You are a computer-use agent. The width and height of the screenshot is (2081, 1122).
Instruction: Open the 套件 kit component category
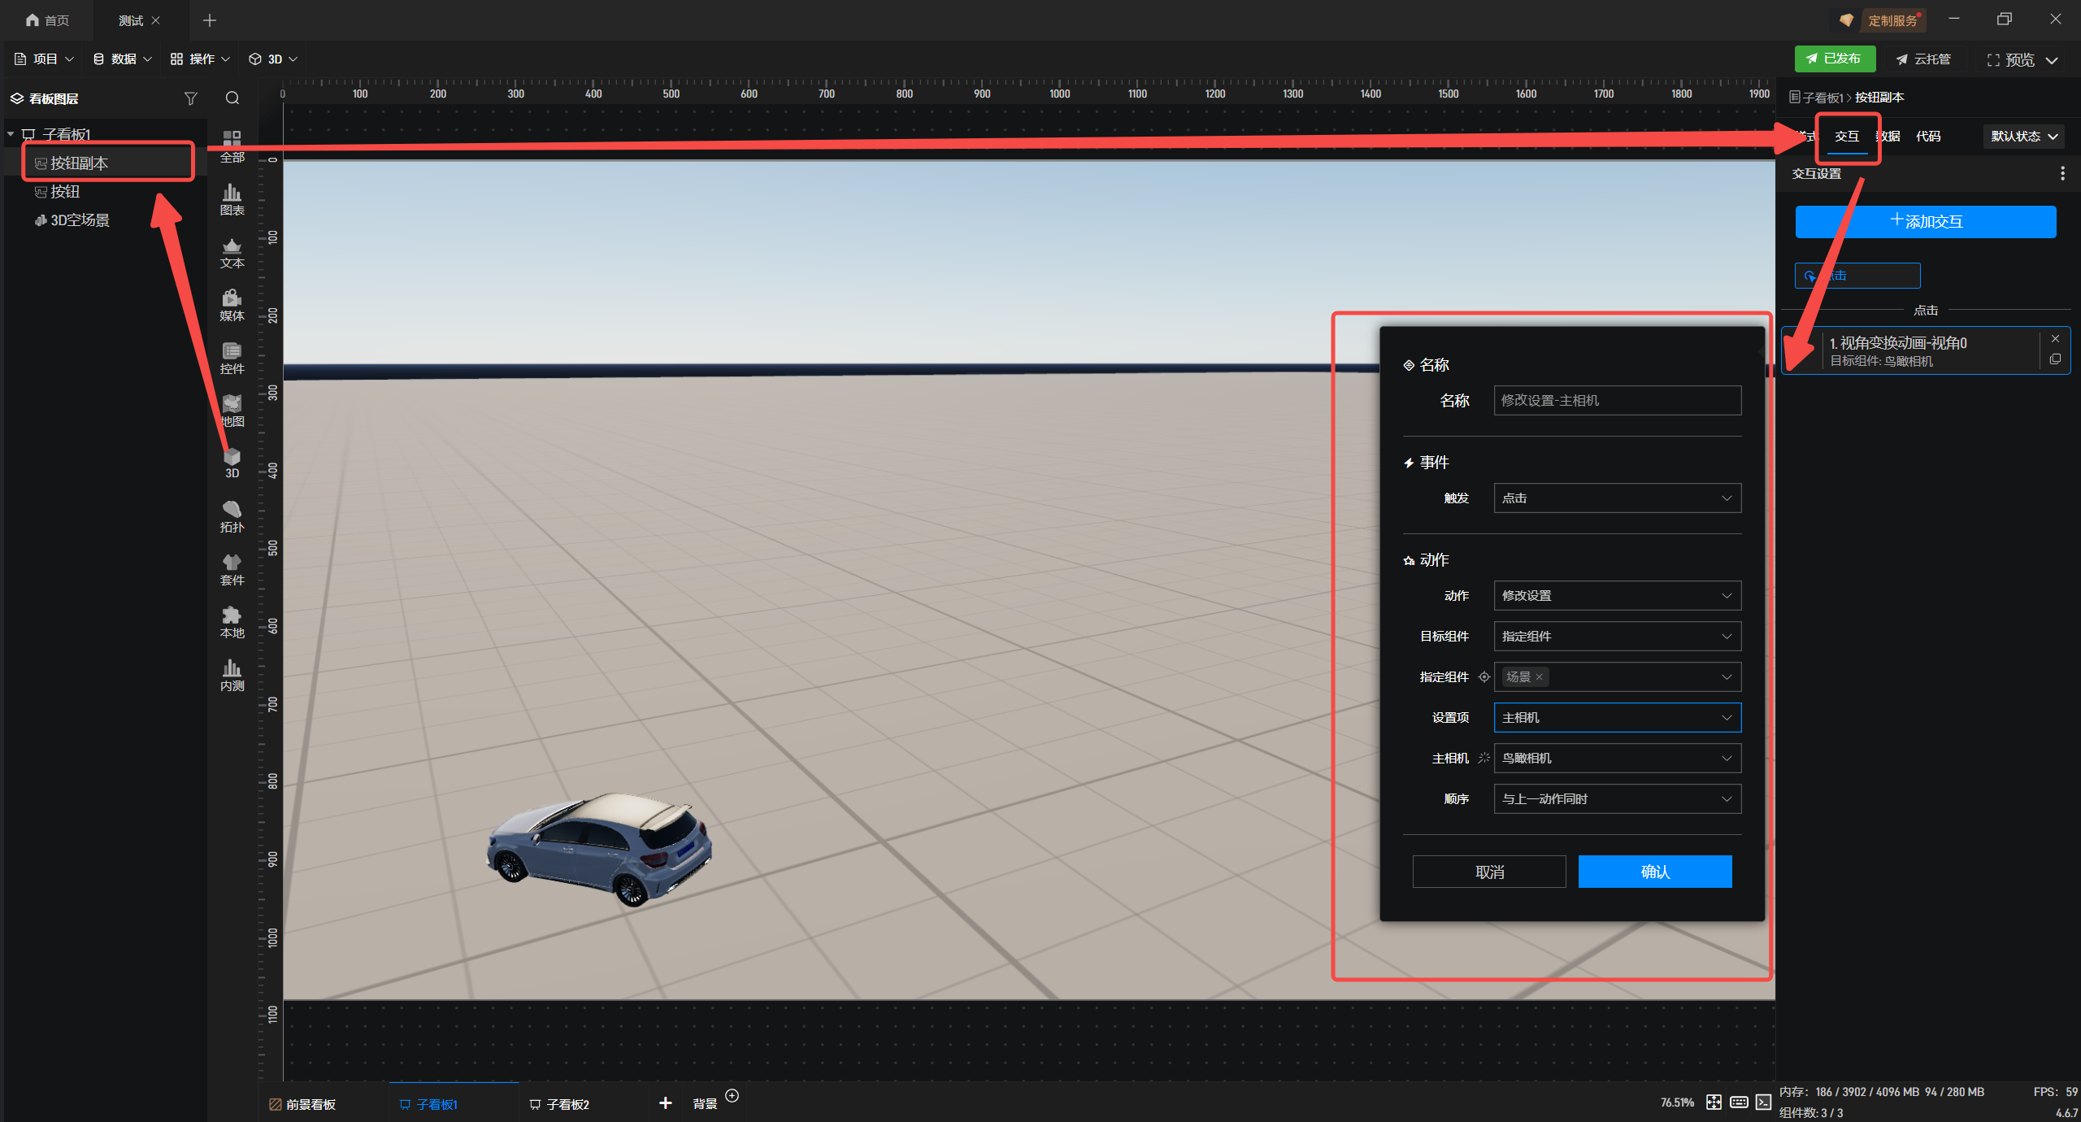(x=232, y=568)
